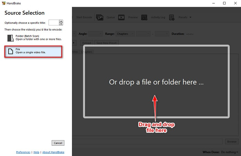Click the drop a file or folder area
Viewport: 241px width, 156px height.
pos(156,81)
